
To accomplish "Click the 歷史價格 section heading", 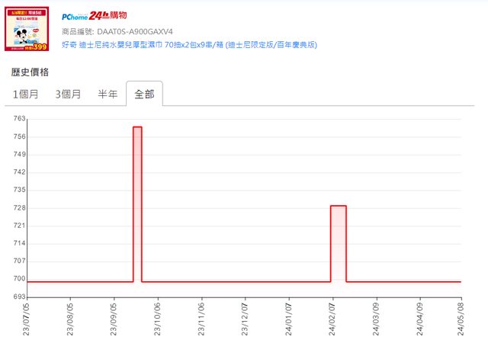I will (30, 72).
